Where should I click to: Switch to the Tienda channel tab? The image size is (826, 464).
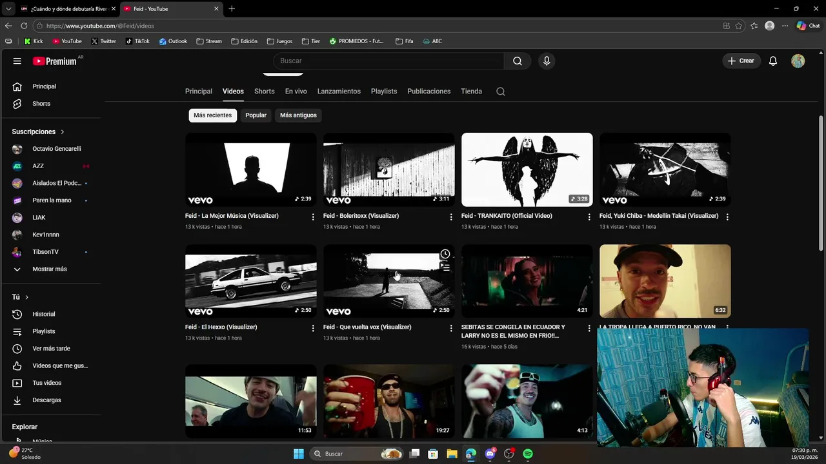click(471, 92)
